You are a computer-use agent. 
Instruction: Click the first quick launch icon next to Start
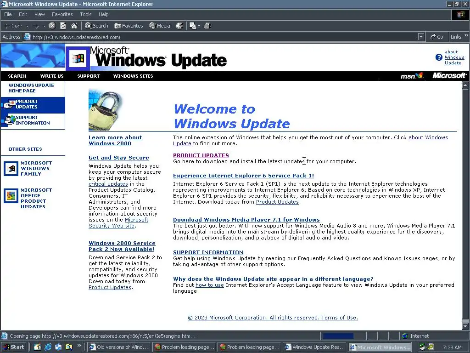[37, 347]
